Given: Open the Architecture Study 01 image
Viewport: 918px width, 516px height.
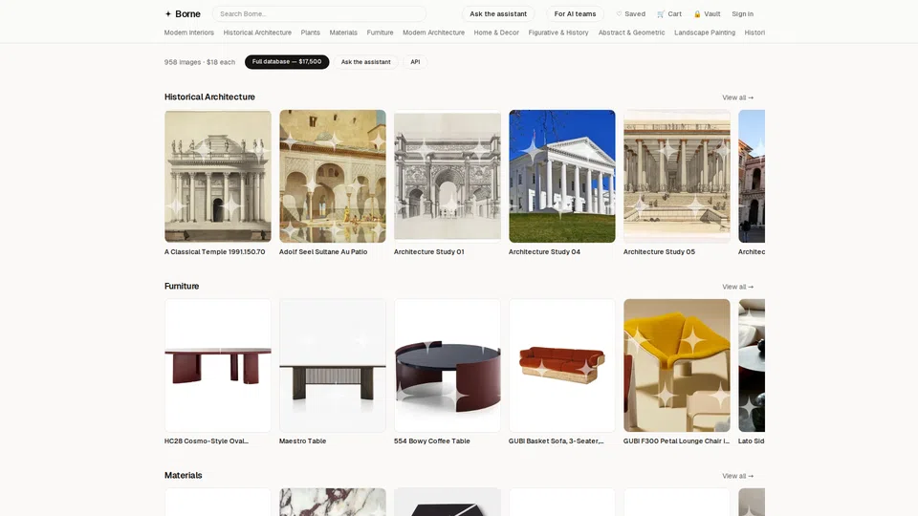Looking at the screenshot, I should pos(448,176).
